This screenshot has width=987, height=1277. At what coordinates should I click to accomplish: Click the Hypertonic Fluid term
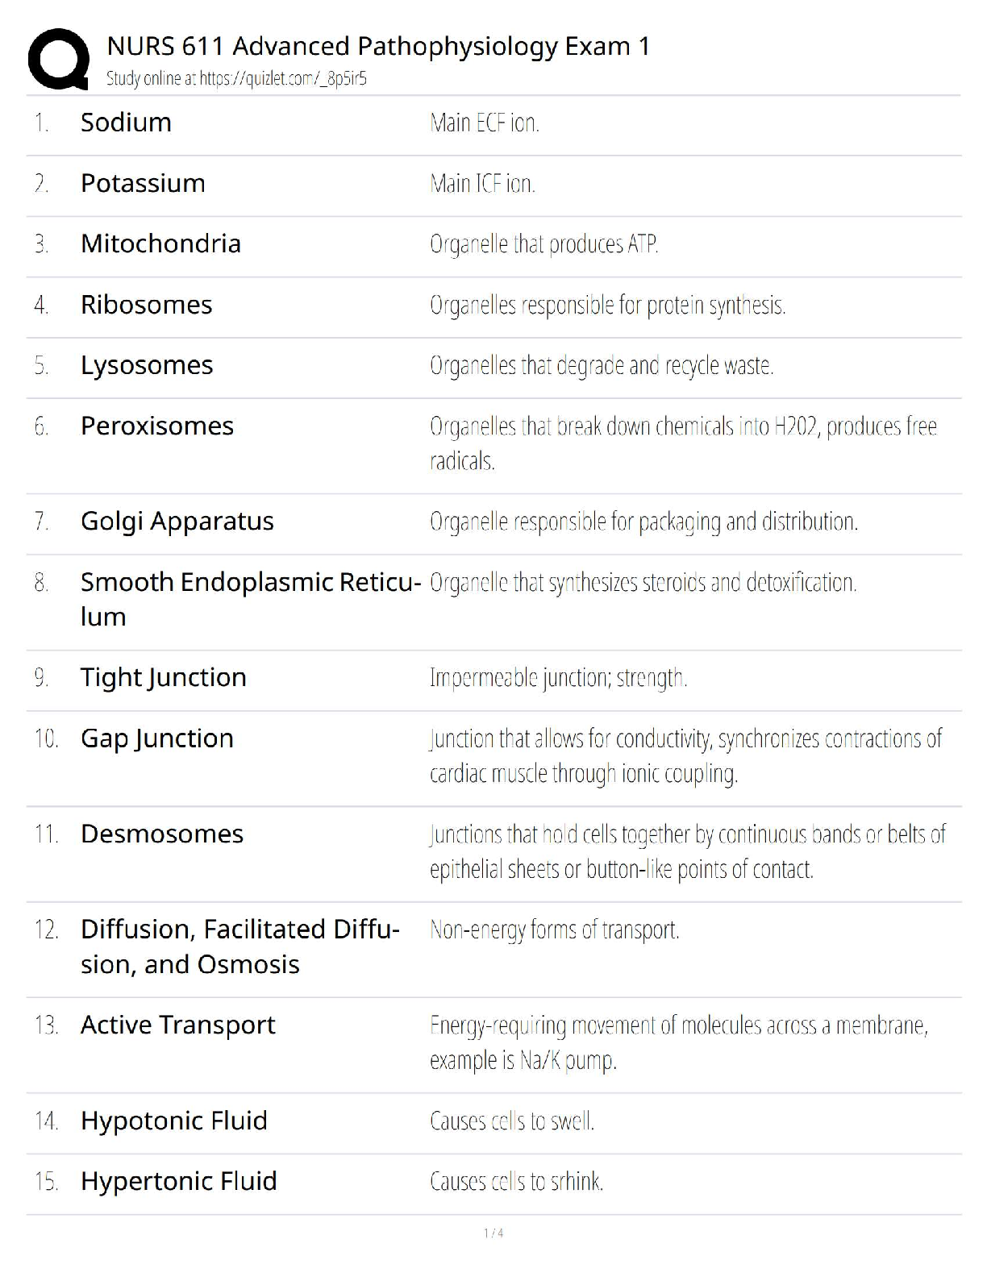179,1181
